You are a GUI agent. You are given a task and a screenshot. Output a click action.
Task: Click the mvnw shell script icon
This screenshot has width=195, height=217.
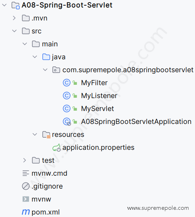26,199
